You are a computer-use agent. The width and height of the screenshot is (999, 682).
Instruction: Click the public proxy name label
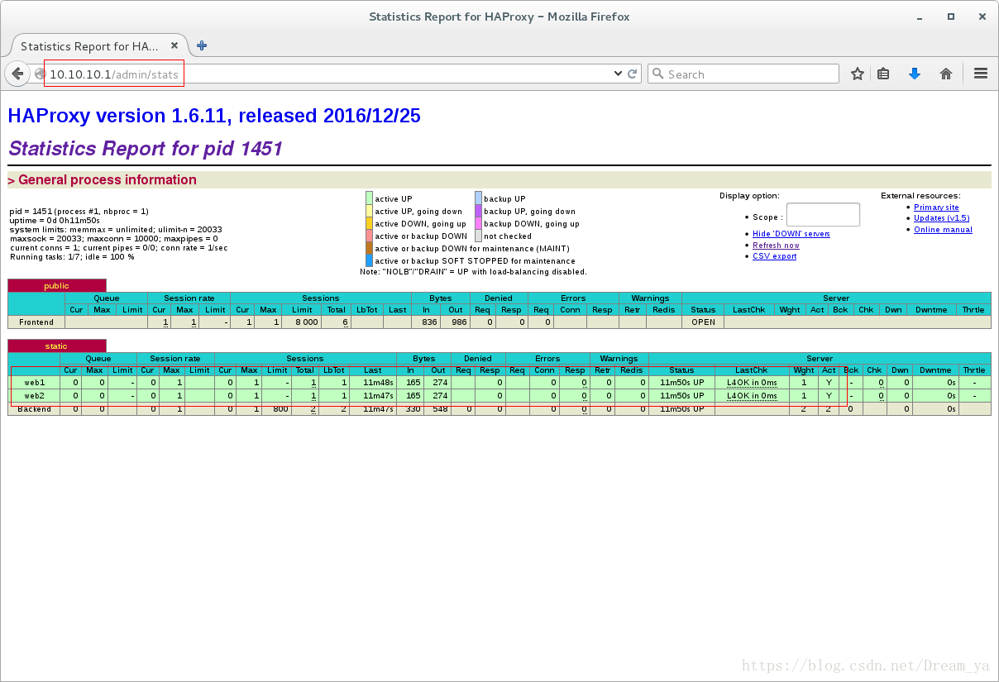pyautogui.click(x=57, y=285)
